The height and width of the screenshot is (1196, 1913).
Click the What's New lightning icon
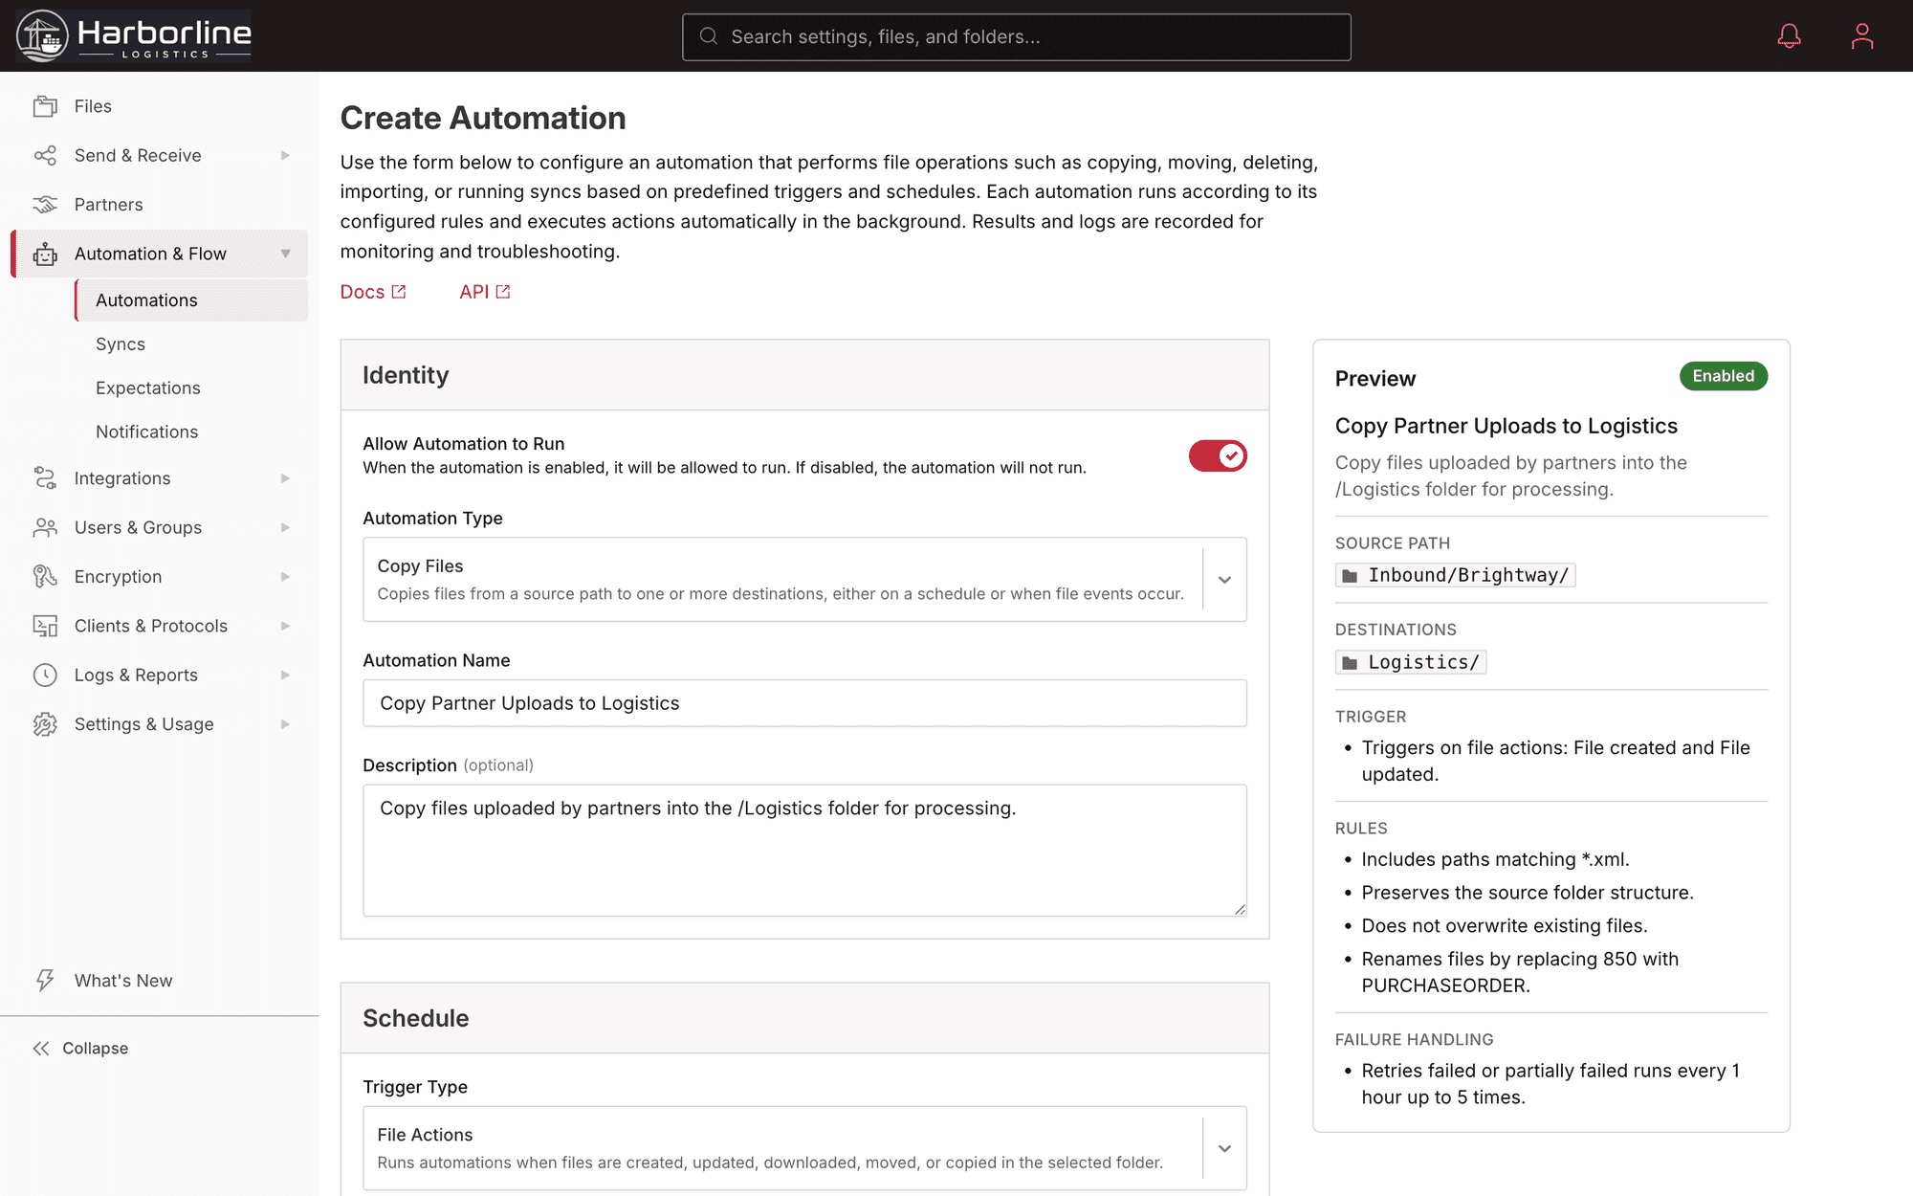click(x=45, y=980)
